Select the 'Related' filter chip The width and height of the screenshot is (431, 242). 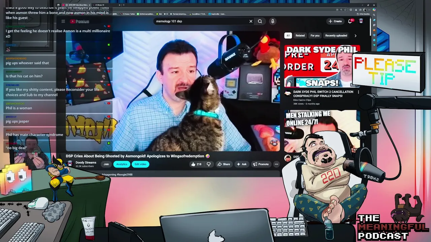coord(300,36)
